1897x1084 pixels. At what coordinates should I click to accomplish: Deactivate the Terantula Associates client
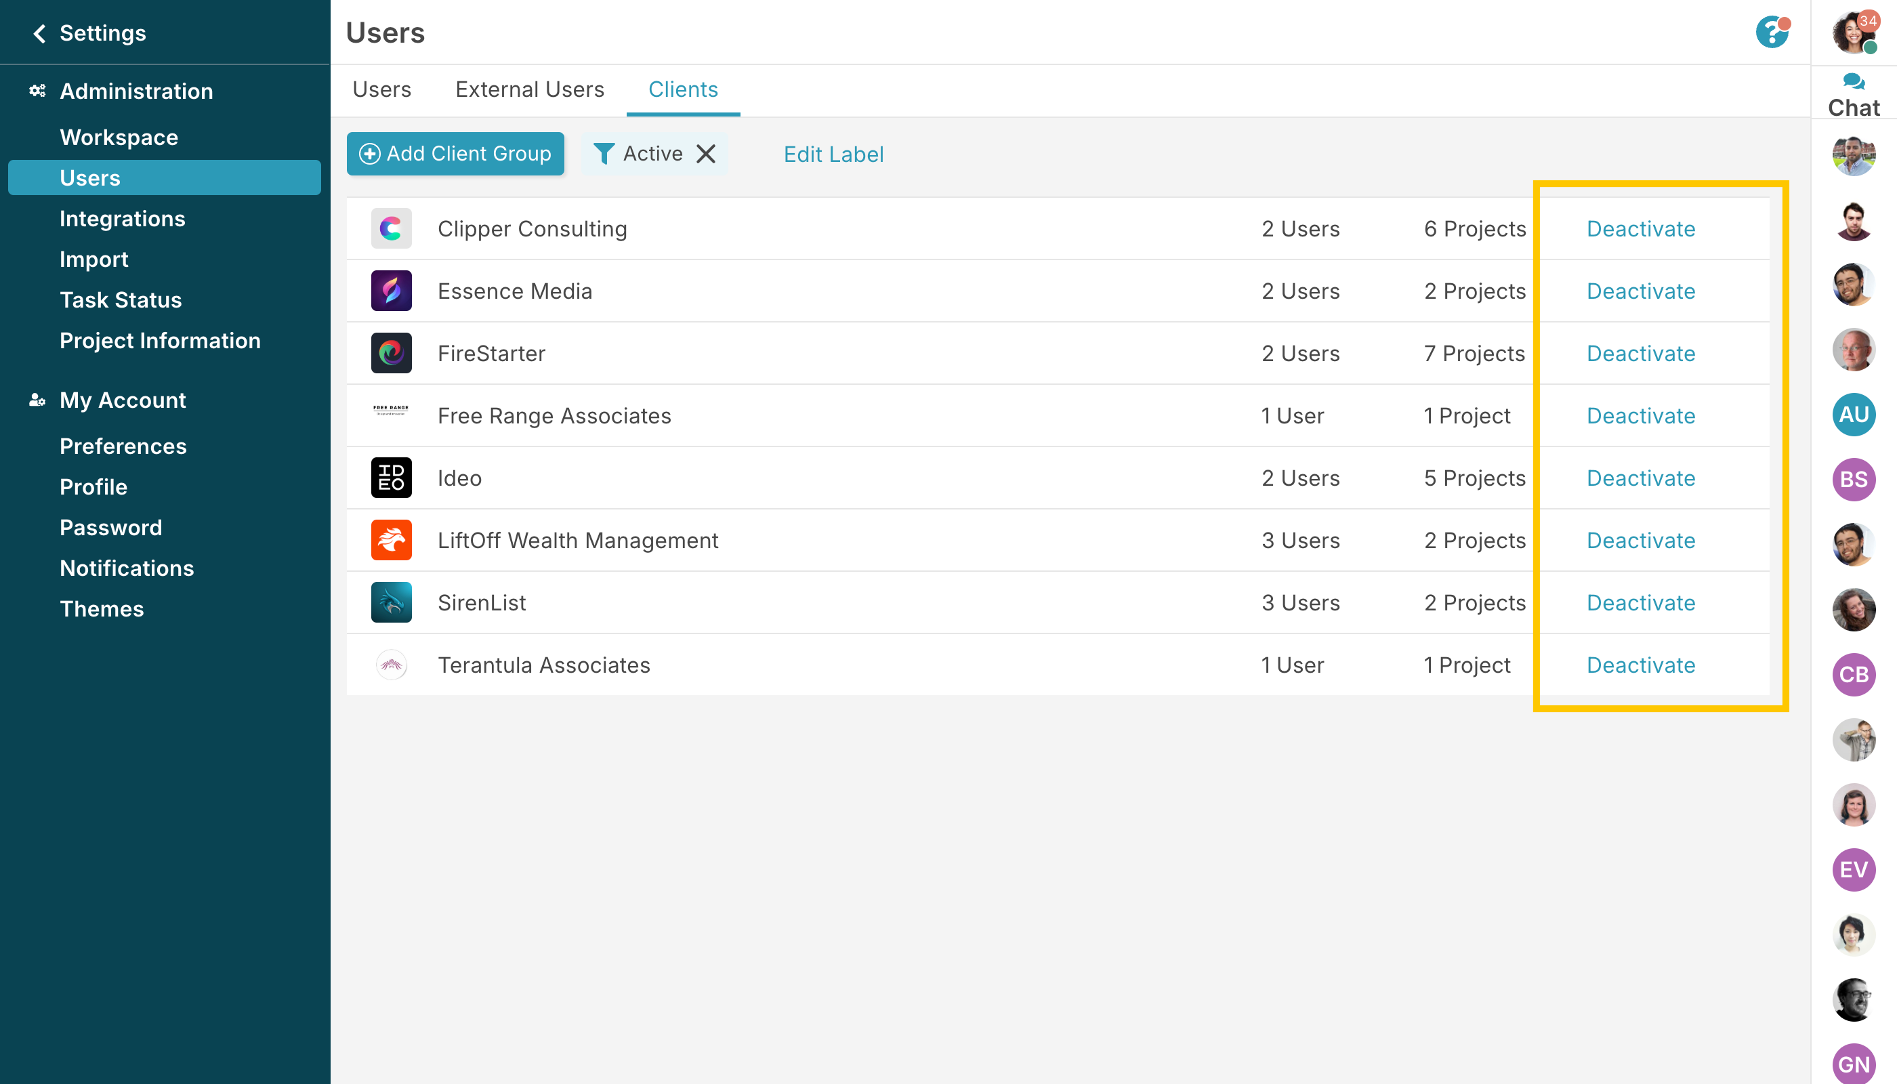(1640, 665)
